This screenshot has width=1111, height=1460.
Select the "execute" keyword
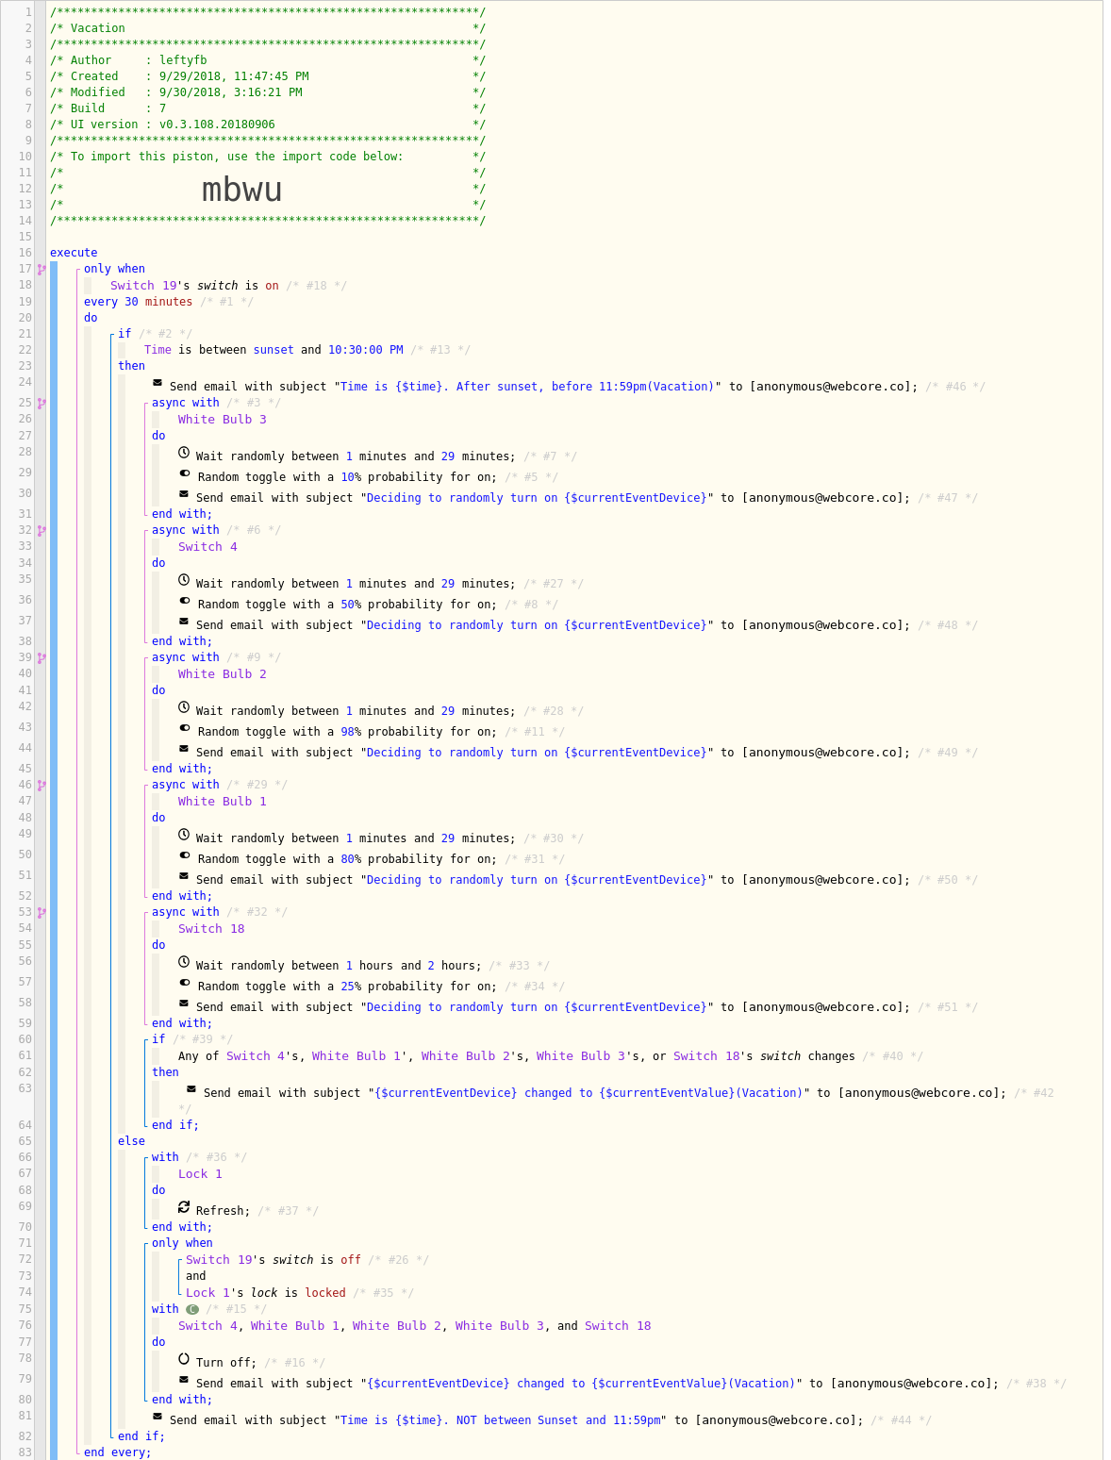click(x=74, y=253)
